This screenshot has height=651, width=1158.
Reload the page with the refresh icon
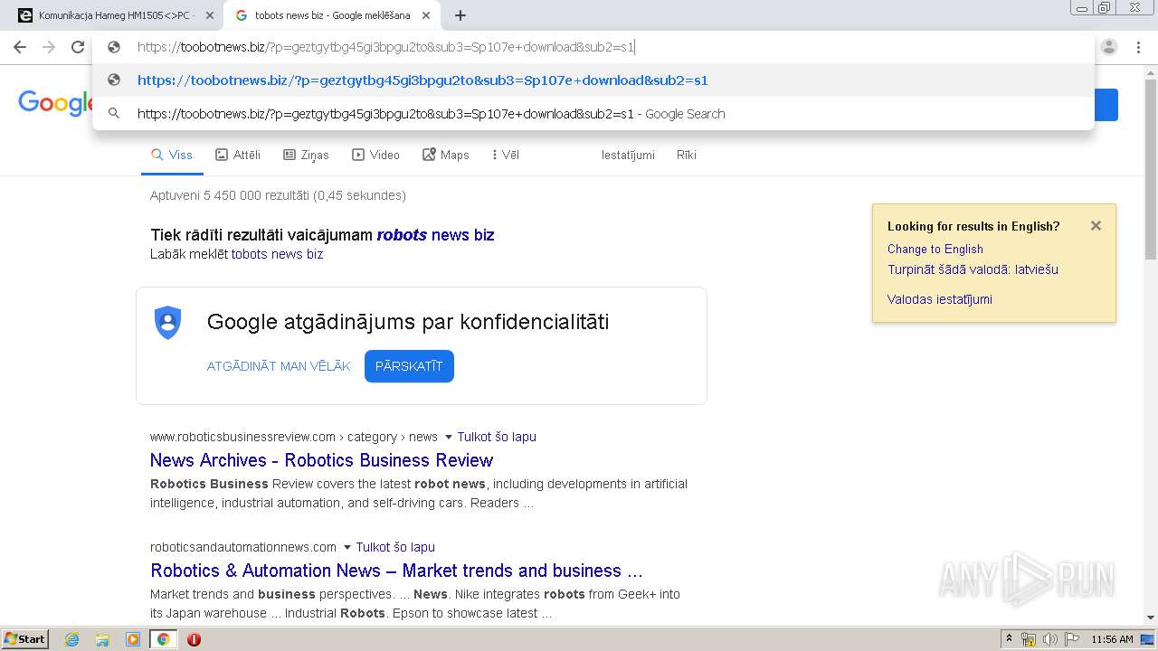click(78, 47)
